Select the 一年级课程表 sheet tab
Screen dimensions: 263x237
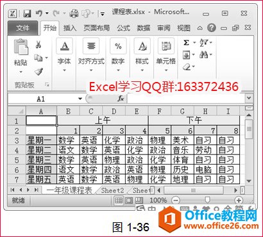(x=69, y=190)
